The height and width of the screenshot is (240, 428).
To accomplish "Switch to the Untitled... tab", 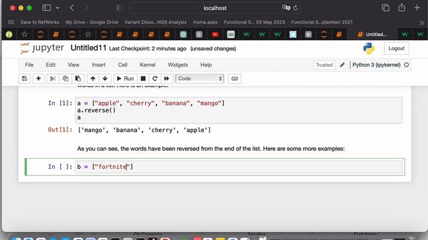I will click(372, 34).
